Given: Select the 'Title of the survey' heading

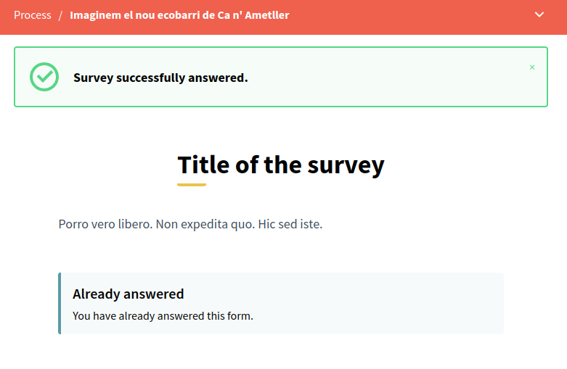Looking at the screenshot, I should coord(281,165).
